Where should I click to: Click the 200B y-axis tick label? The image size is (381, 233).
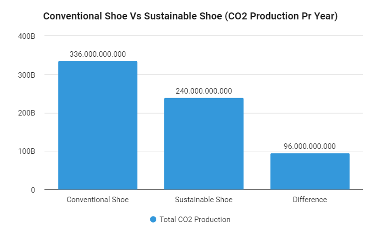[x=26, y=113]
